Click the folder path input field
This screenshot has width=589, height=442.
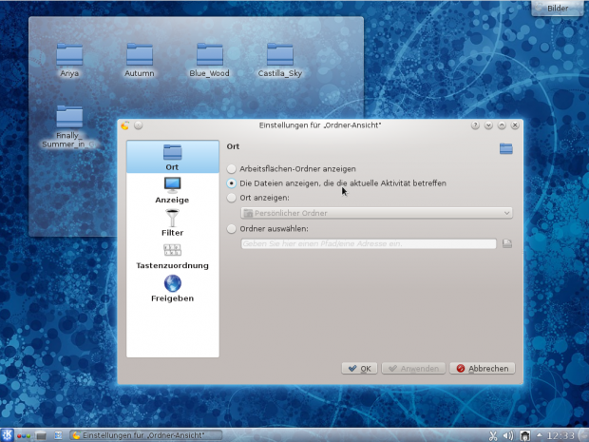(369, 244)
